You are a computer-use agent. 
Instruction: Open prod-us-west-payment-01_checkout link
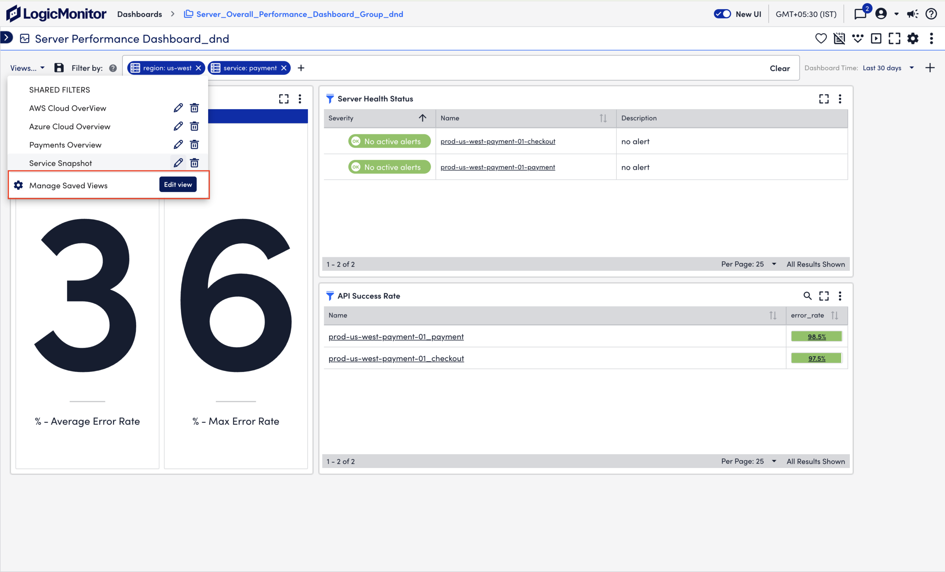396,358
